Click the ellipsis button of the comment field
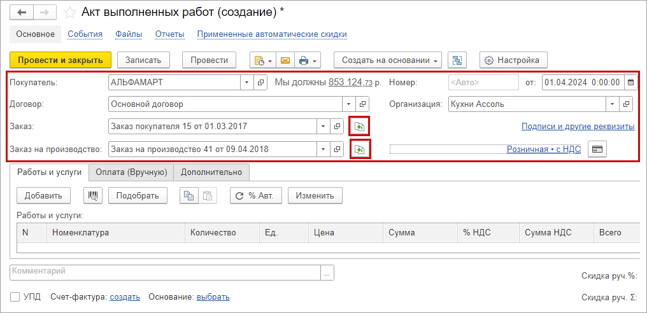This screenshot has height=313, width=647. [x=327, y=273]
